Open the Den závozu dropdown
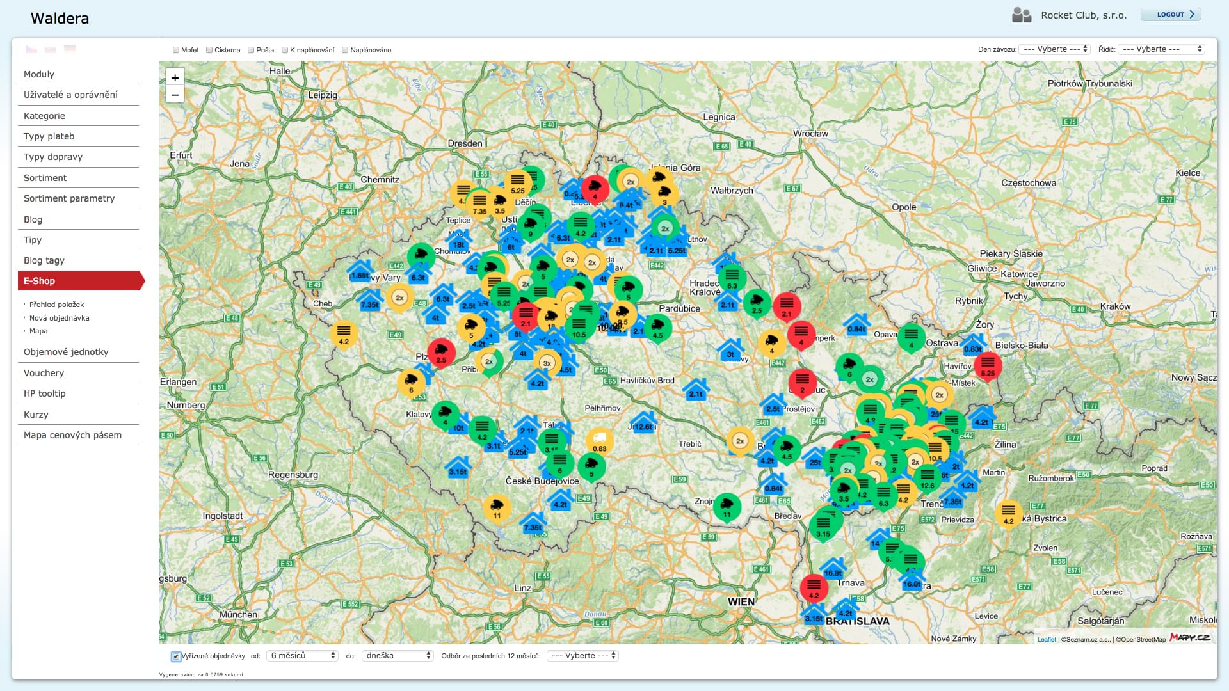Screen dimensions: 1229x691 click(x=1054, y=49)
